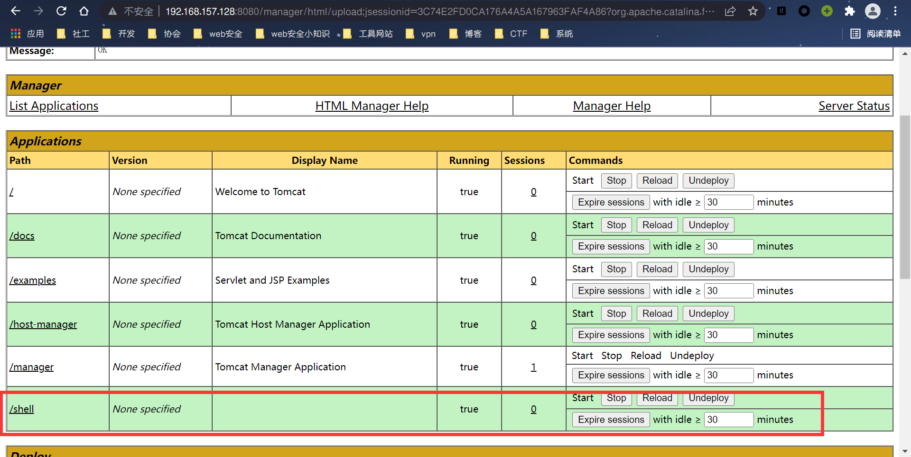The width and height of the screenshot is (911, 457).
Task: Open the HTML Manager Help link
Action: click(x=372, y=106)
